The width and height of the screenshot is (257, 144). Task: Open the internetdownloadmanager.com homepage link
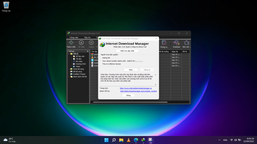click(x=136, y=88)
